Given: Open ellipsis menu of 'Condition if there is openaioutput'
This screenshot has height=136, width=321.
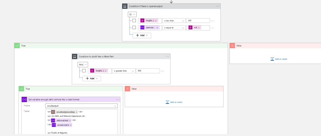Looking at the screenshot, I should 218,6.
